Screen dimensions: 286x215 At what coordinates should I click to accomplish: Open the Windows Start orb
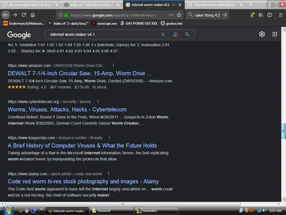click(x=8, y=211)
